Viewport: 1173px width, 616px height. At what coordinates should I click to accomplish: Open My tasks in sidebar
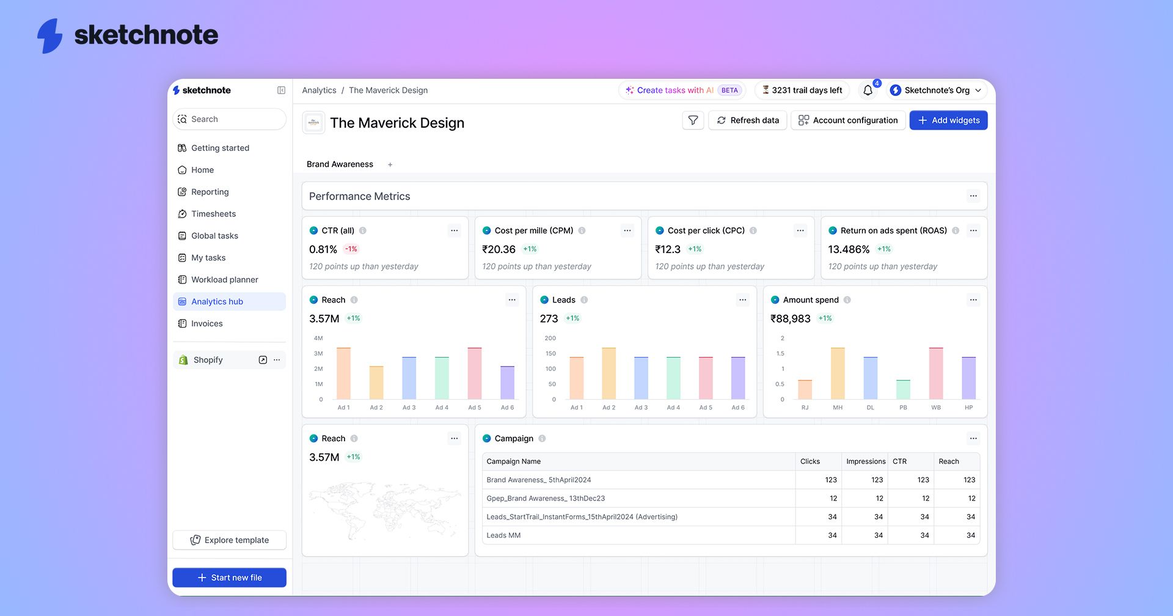tap(229, 258)
